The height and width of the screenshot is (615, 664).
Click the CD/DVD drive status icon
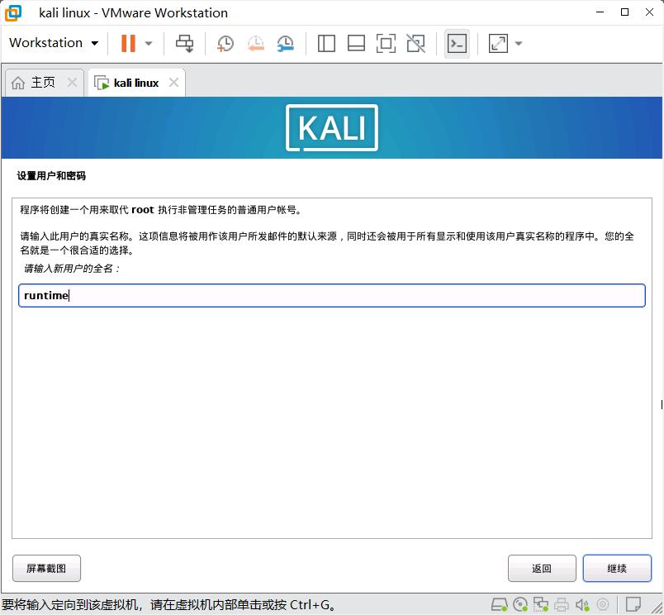click(x=520, y=604)
